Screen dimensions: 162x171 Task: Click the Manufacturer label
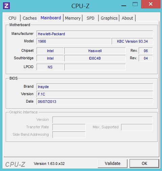point(22,34)
